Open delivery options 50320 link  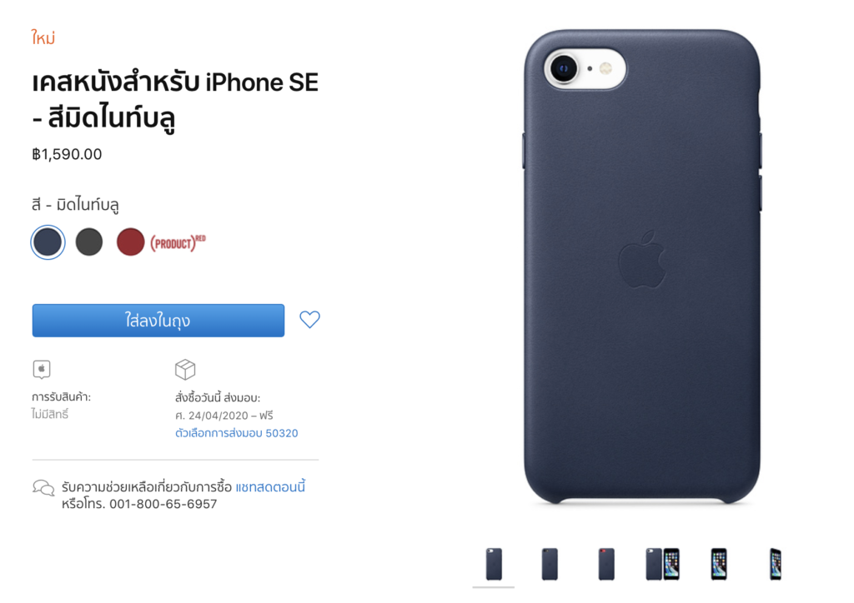236,433
